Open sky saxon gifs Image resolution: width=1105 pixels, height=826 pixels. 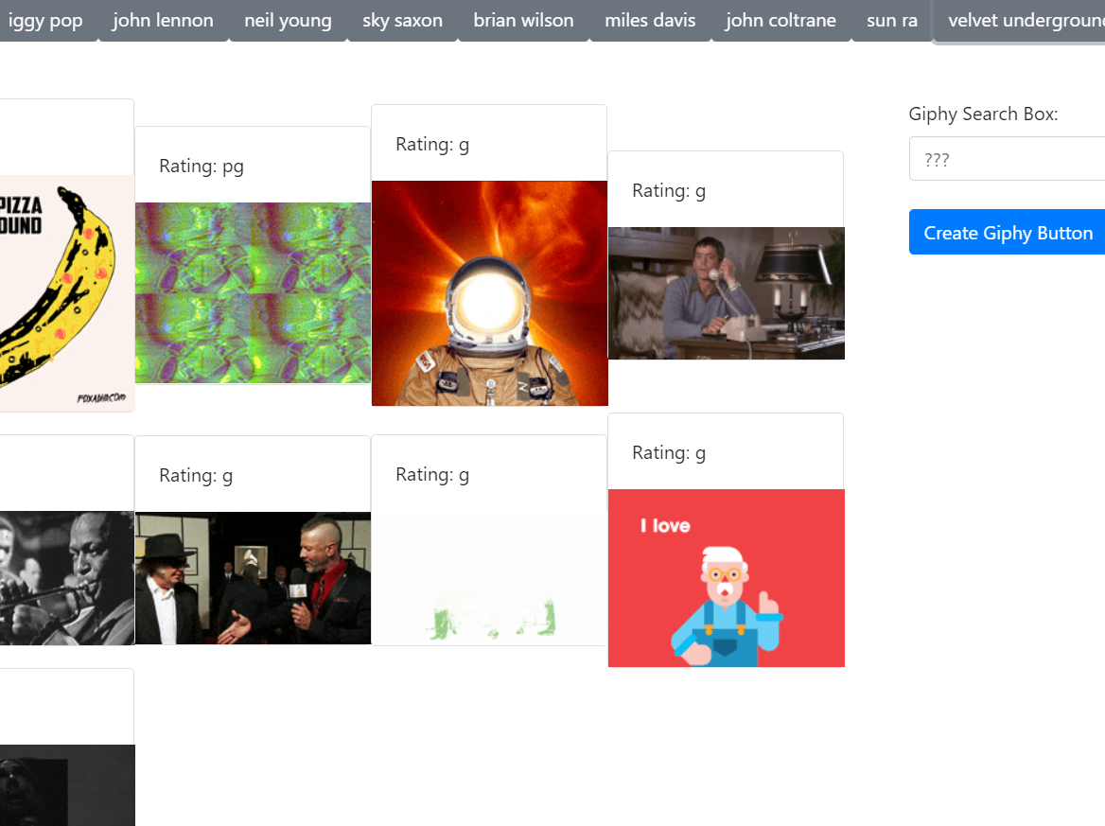pos(402,21)
